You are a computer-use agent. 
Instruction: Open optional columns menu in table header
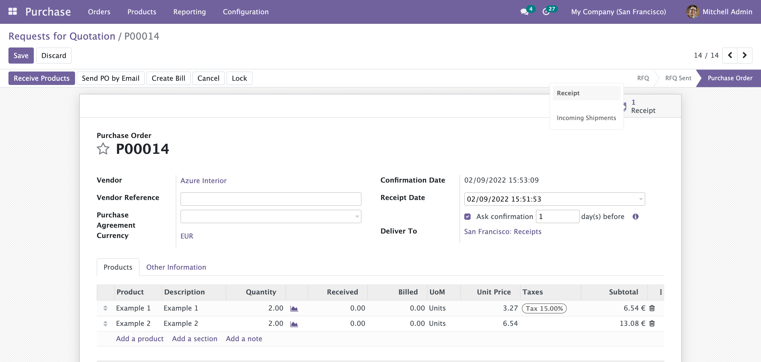click(x=661, y=292)
